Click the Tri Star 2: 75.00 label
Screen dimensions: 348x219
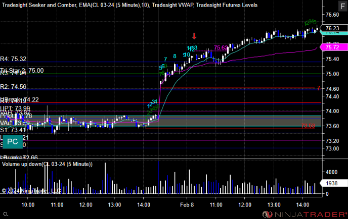point(22,71)
